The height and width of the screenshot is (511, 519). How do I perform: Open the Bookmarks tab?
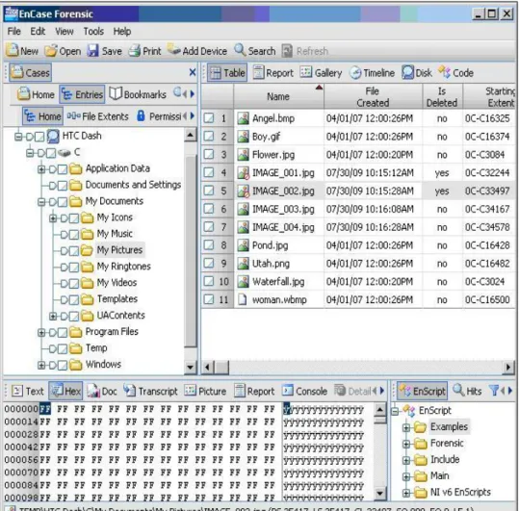click(138, 94)
